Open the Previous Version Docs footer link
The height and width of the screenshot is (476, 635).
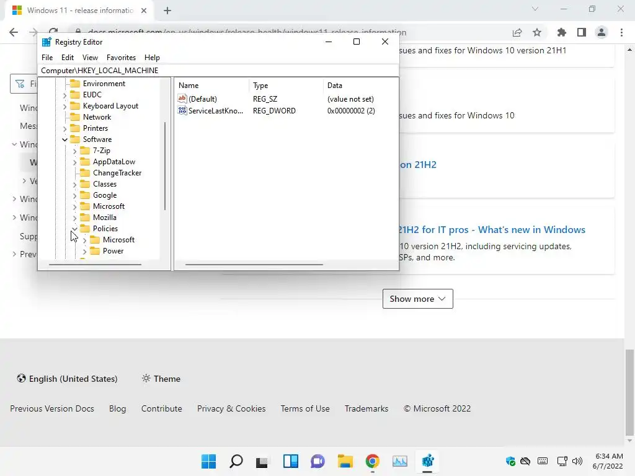pyautogui.click(x=52, y=408)
